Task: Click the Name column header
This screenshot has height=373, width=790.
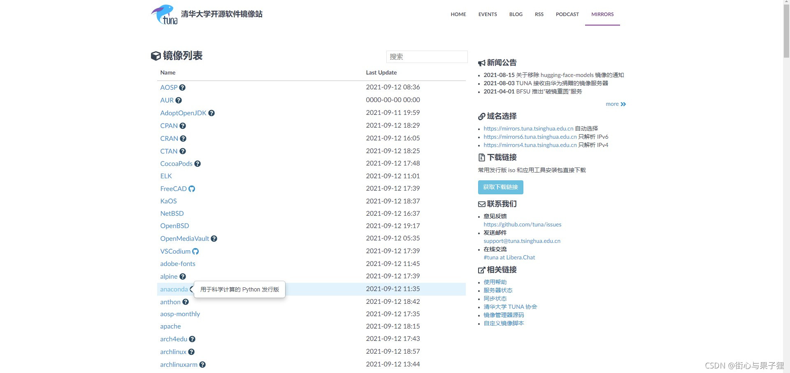Action: point(168,73)
